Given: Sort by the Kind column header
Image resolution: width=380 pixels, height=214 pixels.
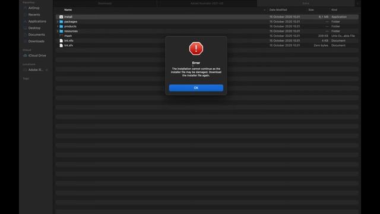Looking at the screenshot, I should 334,10.
